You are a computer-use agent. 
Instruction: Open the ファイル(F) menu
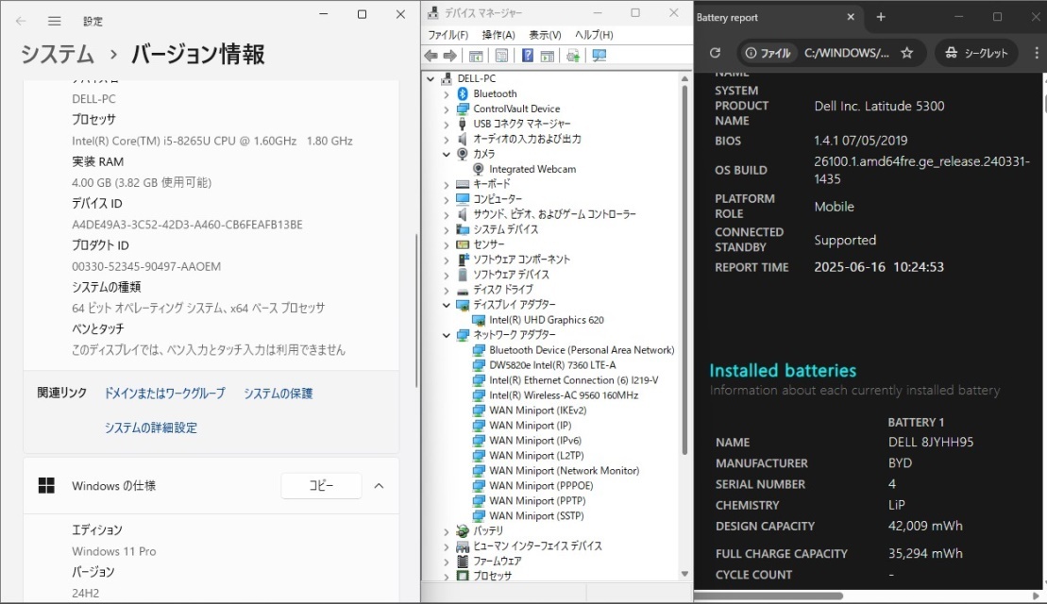448,35
